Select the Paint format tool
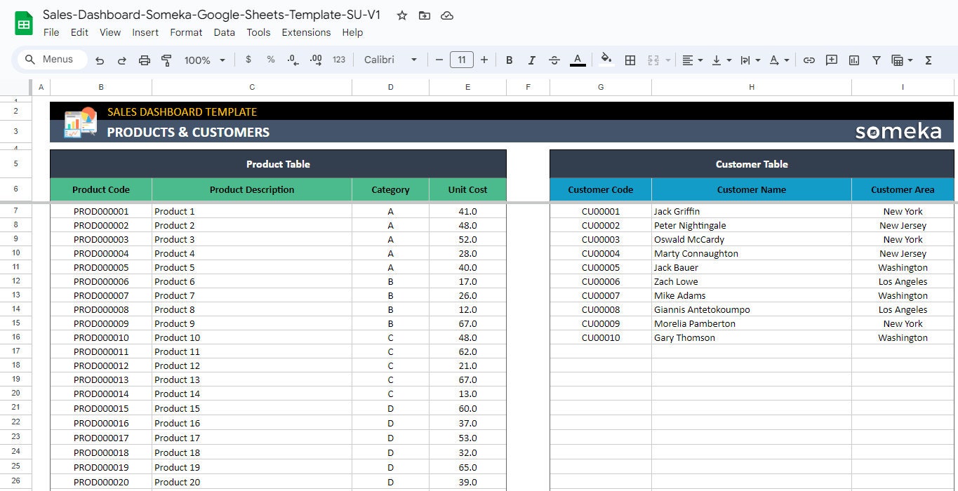This screenshot has width=958, height=491. click(166, 60)
